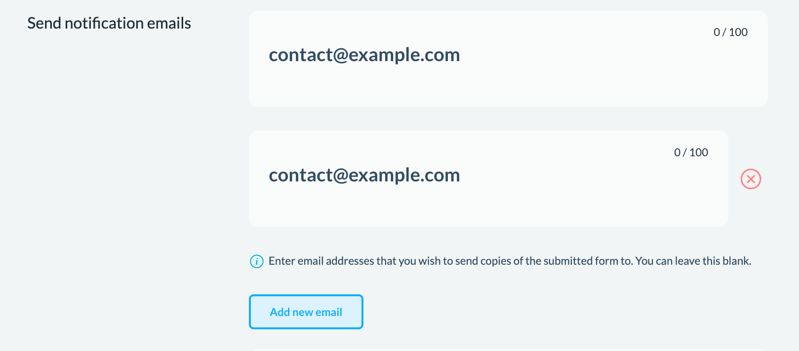799x351 pixels.
Task: Click the help text about submitted form copies
Action: tap(510, 261)
